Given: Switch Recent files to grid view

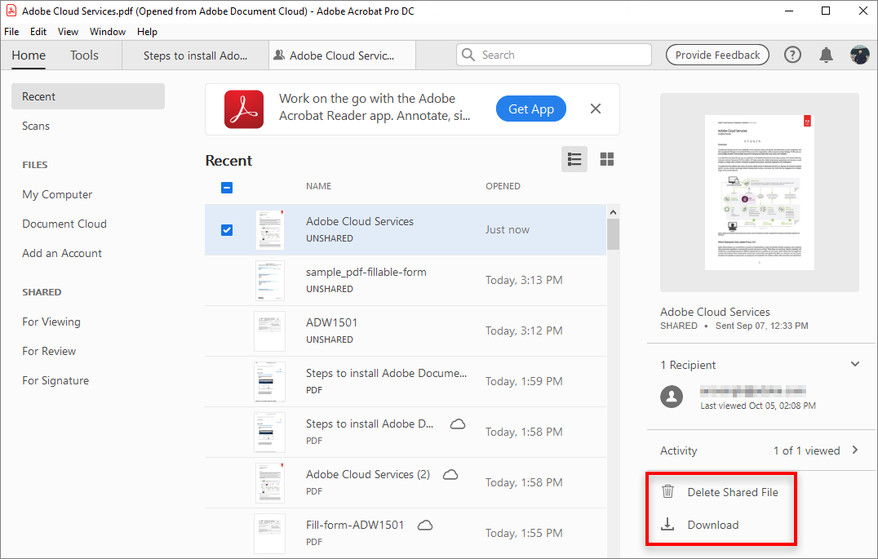Looking at the screenshot, I should (x=606, y=159).
